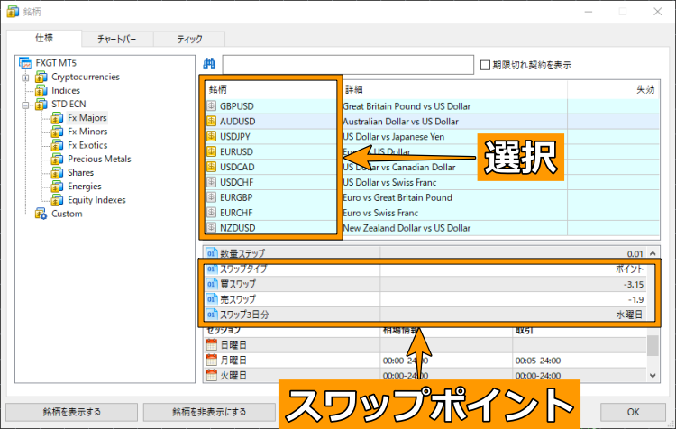Select the Fx Majors folder icon
The width and height of the screenshot is (676, 429).
(x=57, y=118)
